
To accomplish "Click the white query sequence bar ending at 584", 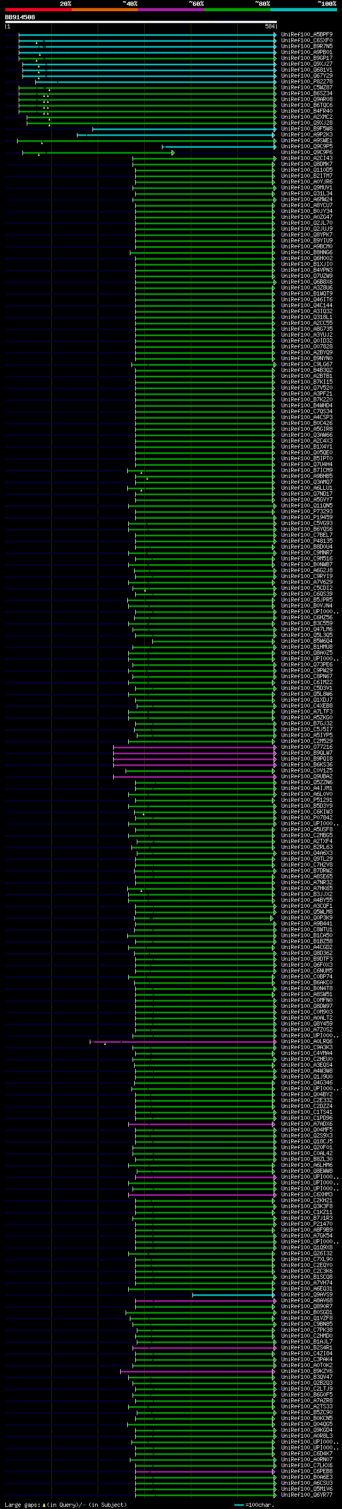I will [141, 22].
